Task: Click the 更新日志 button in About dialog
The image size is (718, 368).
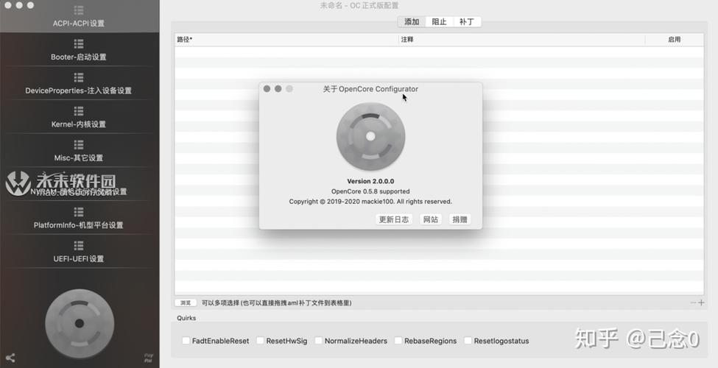Action: pyautogui.click(x=394, y=219)
